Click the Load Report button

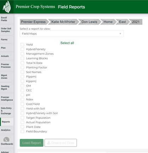pyautogui.click(x=32, y=143)
